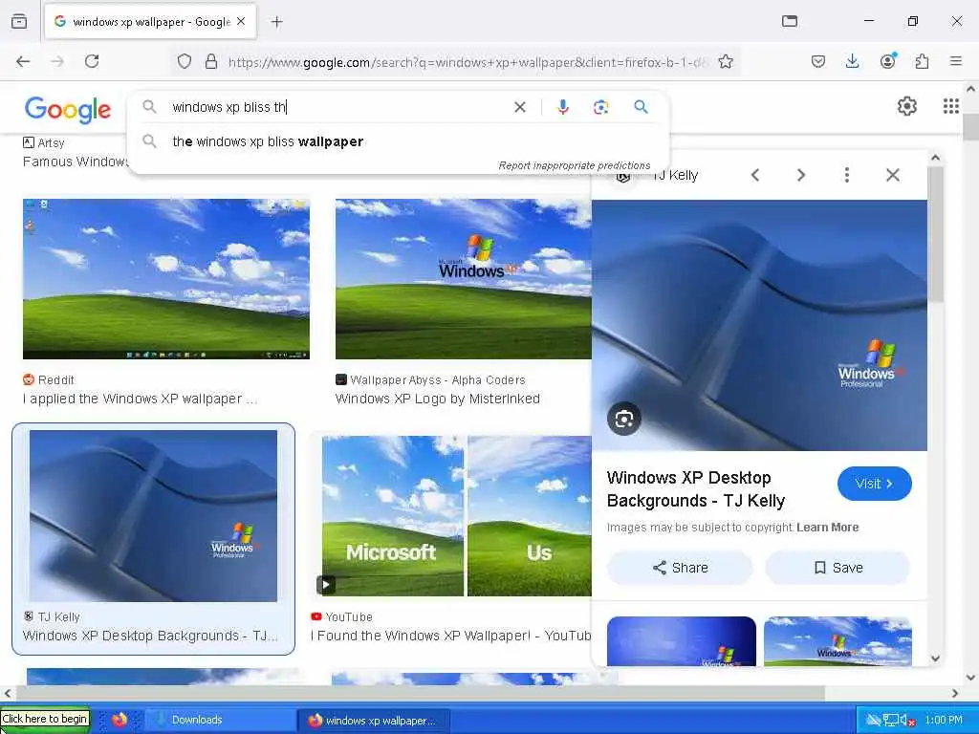
Task: Click the taskbar clock 1:00 PM
Action: (944, 721)
